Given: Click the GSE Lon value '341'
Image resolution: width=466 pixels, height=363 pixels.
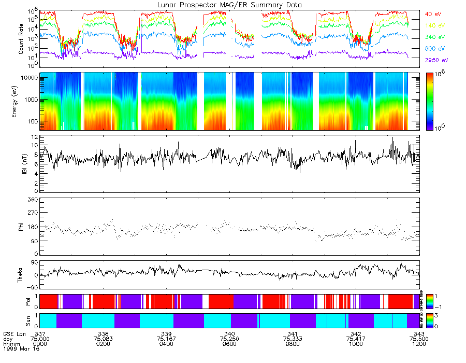Looking at the screenshot, I should (x=293, y=334).
